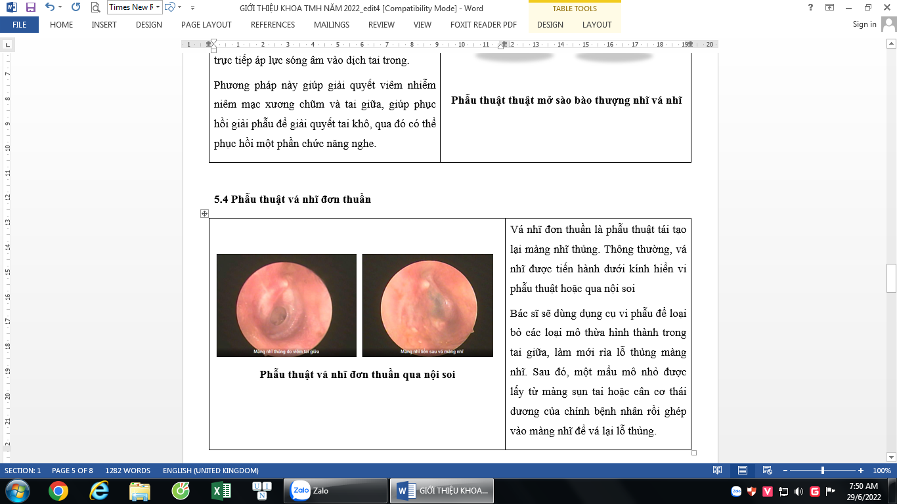Switch to Web Layout view
Image resolution: width=897 pixels, height=504 pixels.
[767, 471]
